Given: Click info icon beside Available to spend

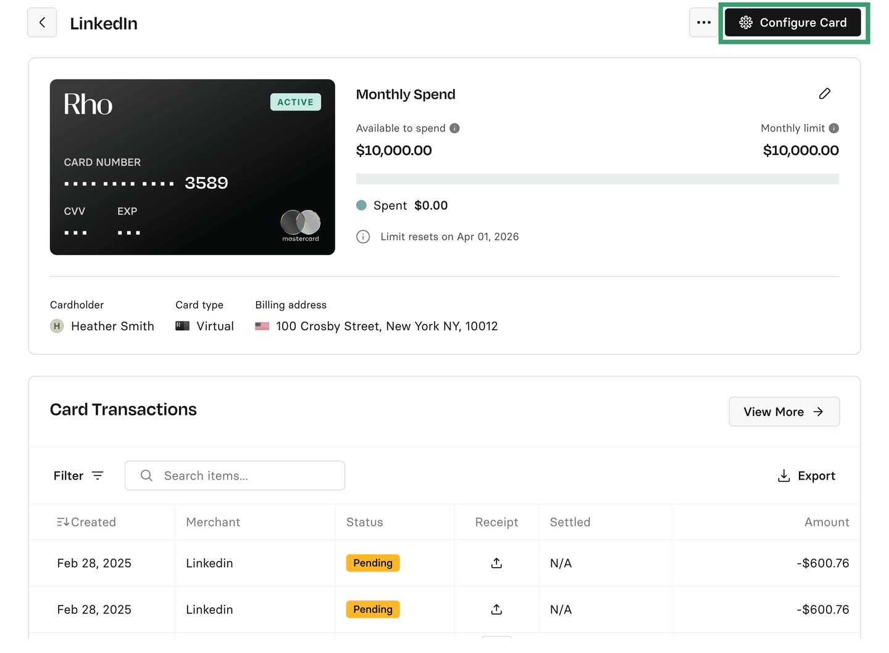Looking at the screenshot, I should click(x=454, y=128).
